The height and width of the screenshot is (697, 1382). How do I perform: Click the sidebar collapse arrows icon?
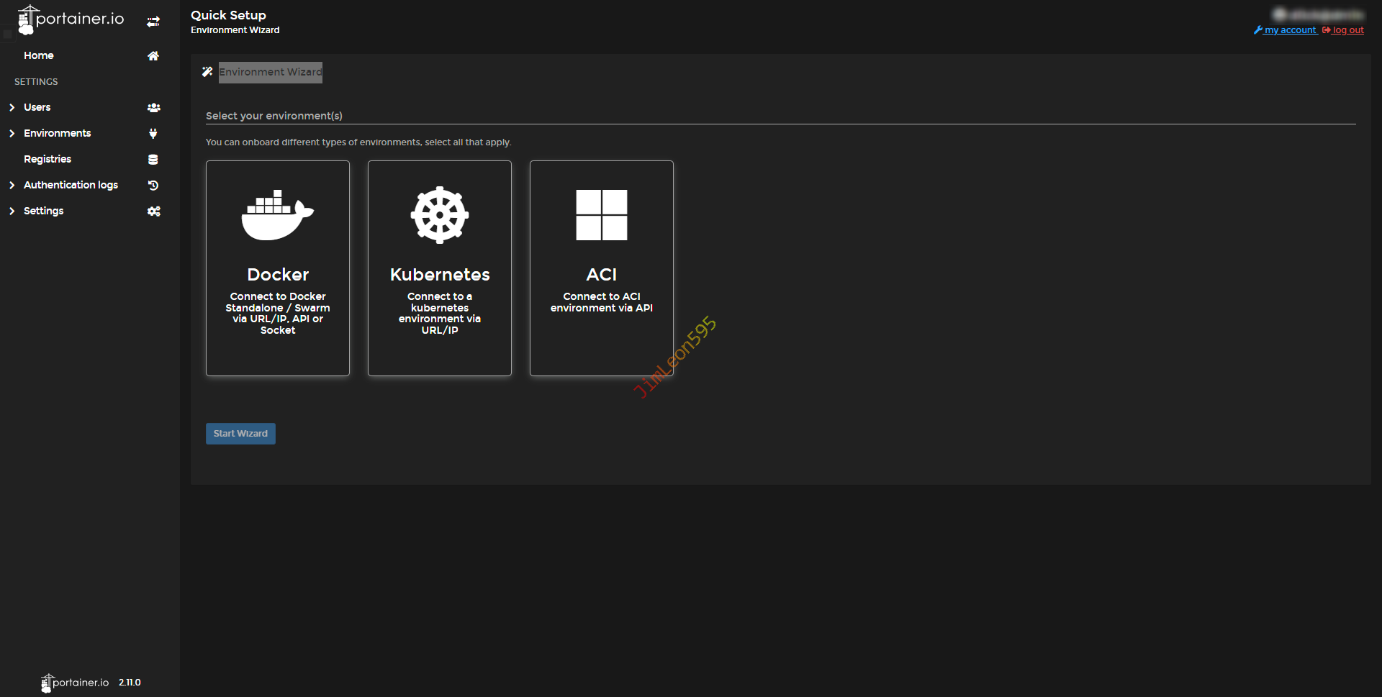coord(153,22)
